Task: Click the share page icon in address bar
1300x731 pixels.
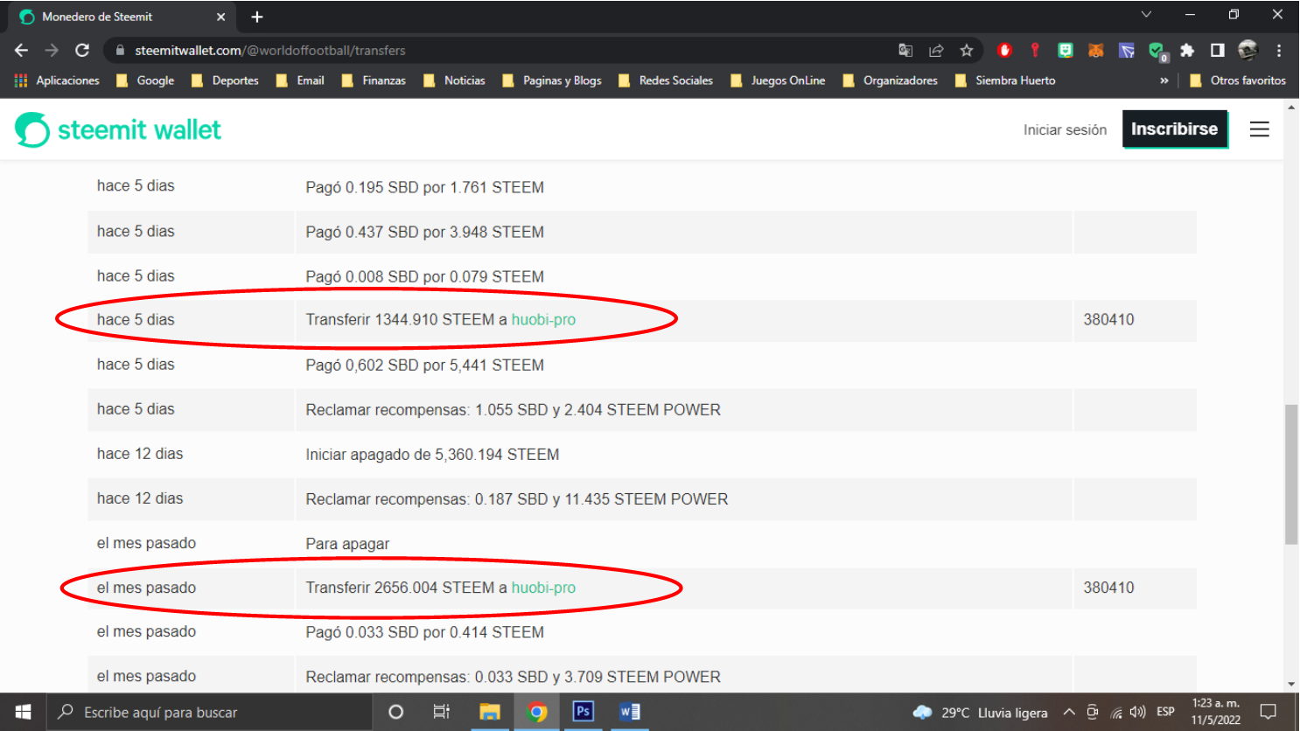Action: pos(936,51)
